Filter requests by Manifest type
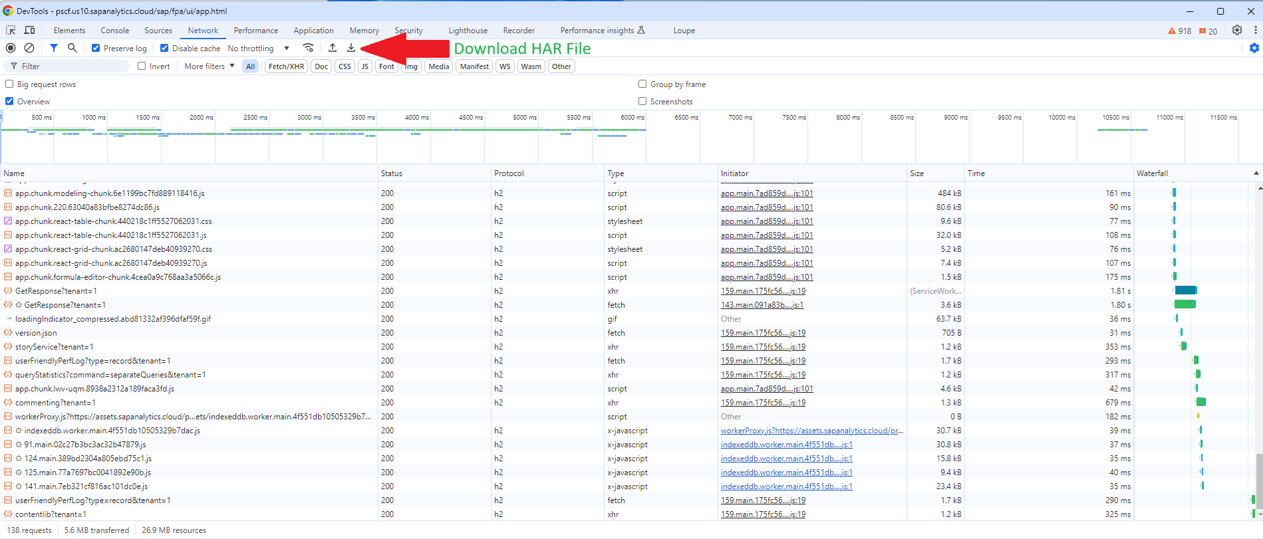The height and width of the screenshot is (539, 1263). [474, 66]
